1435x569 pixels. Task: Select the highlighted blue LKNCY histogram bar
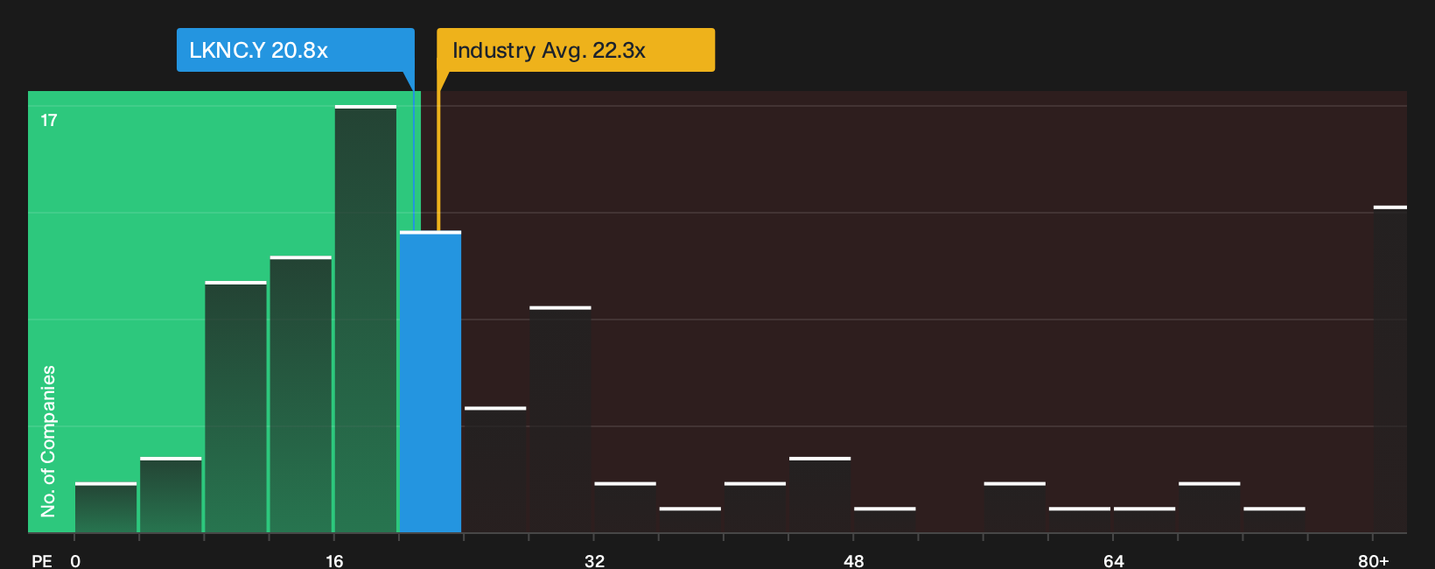click(430, 382)
